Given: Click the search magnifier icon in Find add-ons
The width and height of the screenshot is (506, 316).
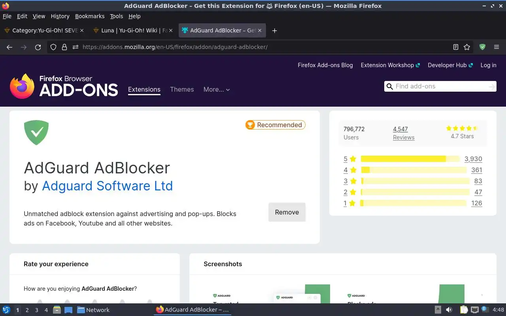Looking at the screenshot, I should 390,87.
